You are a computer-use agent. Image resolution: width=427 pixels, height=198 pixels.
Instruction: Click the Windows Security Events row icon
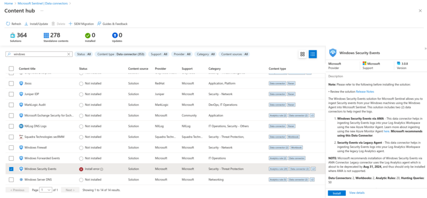click(x=21, y=169)
